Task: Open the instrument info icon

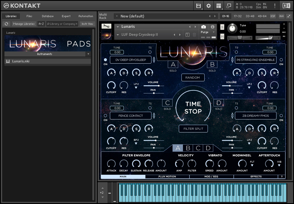Action: 213,27
